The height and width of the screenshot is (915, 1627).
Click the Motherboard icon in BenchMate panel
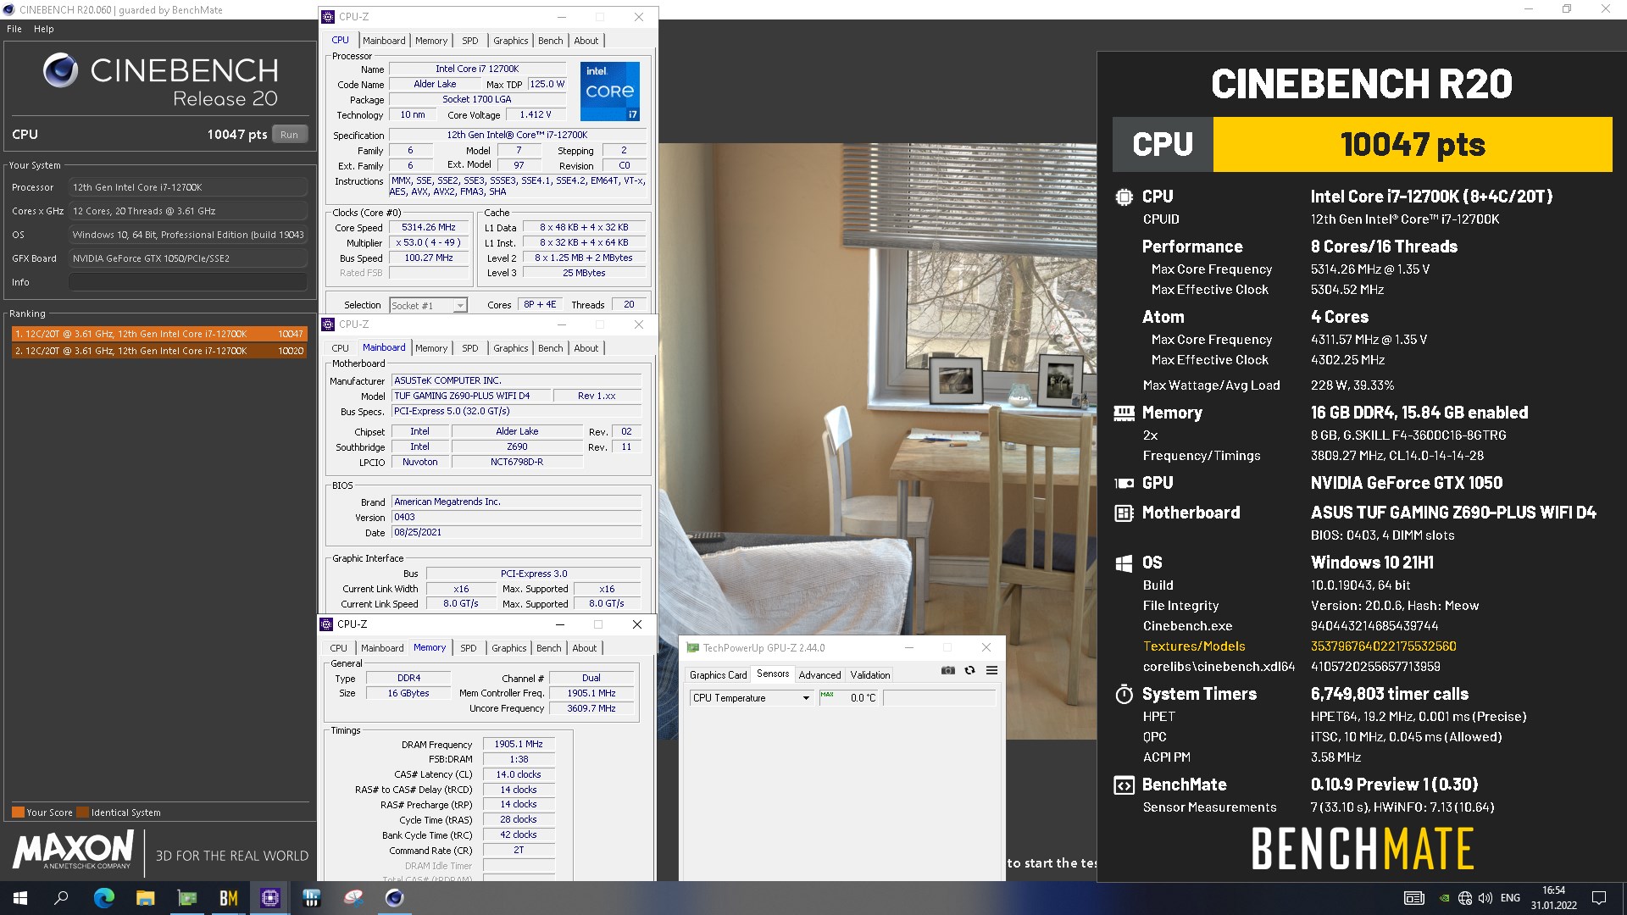point(1124,513)
